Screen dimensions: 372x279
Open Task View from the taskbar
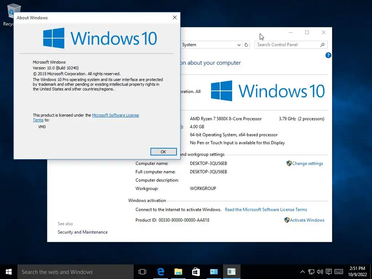click(142, 272)
